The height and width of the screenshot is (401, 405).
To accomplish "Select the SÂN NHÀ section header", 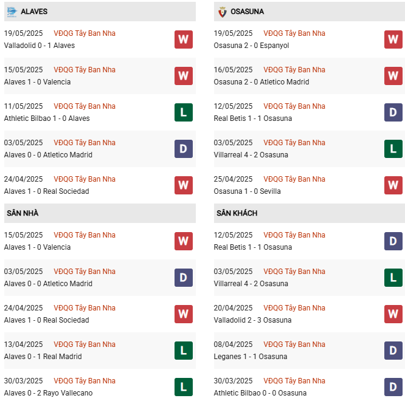I will pyautogui.click(x=23, y=213).
